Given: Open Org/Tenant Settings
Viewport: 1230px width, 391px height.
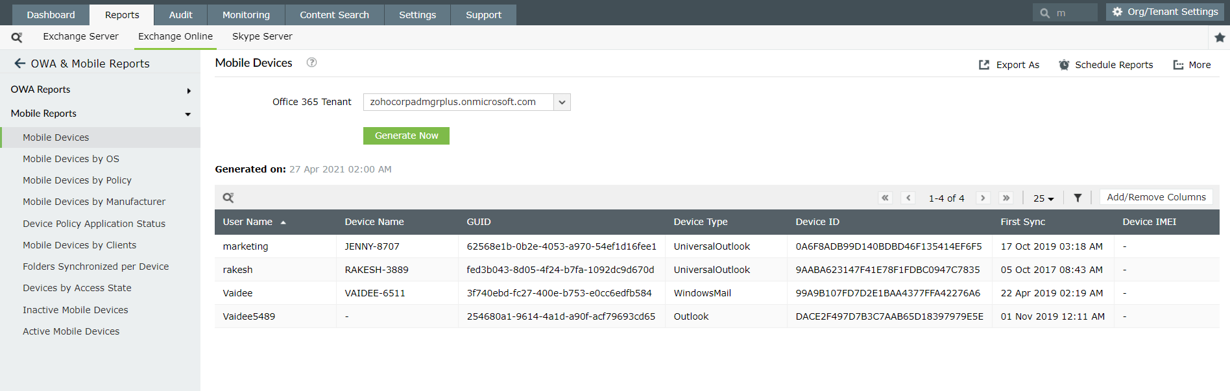Looking at the screenshot, I should click(1164, 12).
